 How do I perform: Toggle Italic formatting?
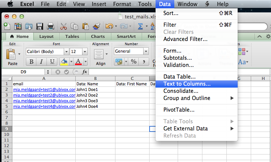[41, 62]
